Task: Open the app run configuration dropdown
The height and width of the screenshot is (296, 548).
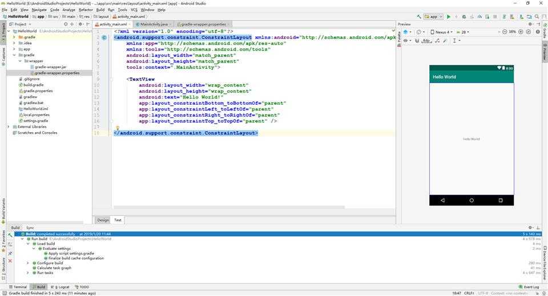Action: point(434,17)
